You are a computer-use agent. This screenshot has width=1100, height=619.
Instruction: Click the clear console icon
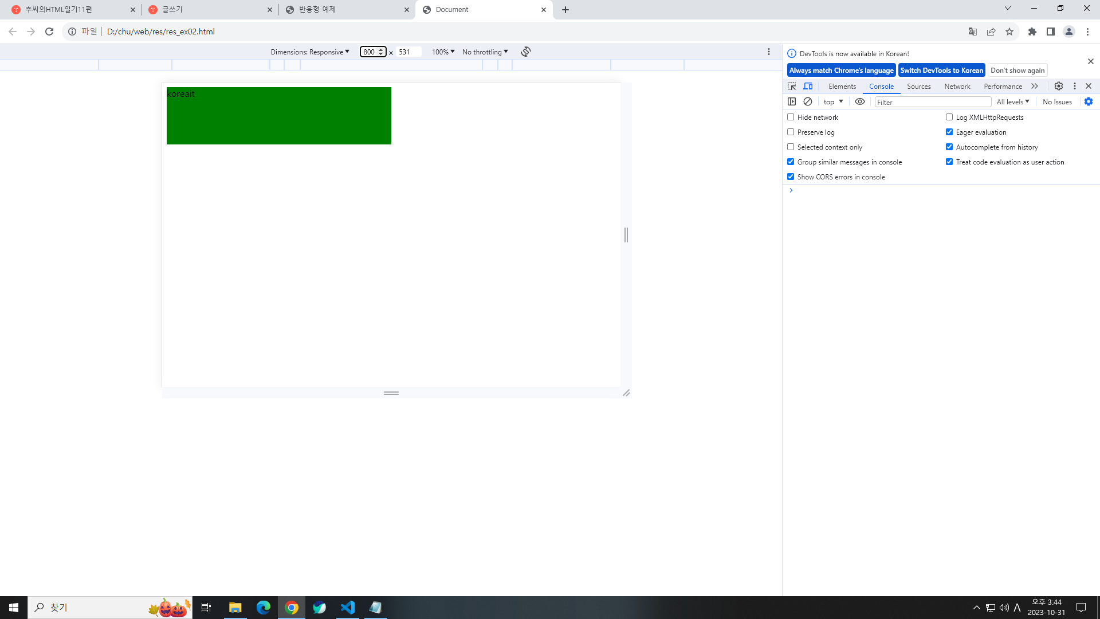tap(808, 101)
